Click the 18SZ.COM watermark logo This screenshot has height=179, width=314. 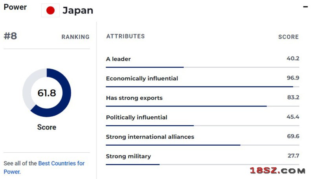coord(277,171)
